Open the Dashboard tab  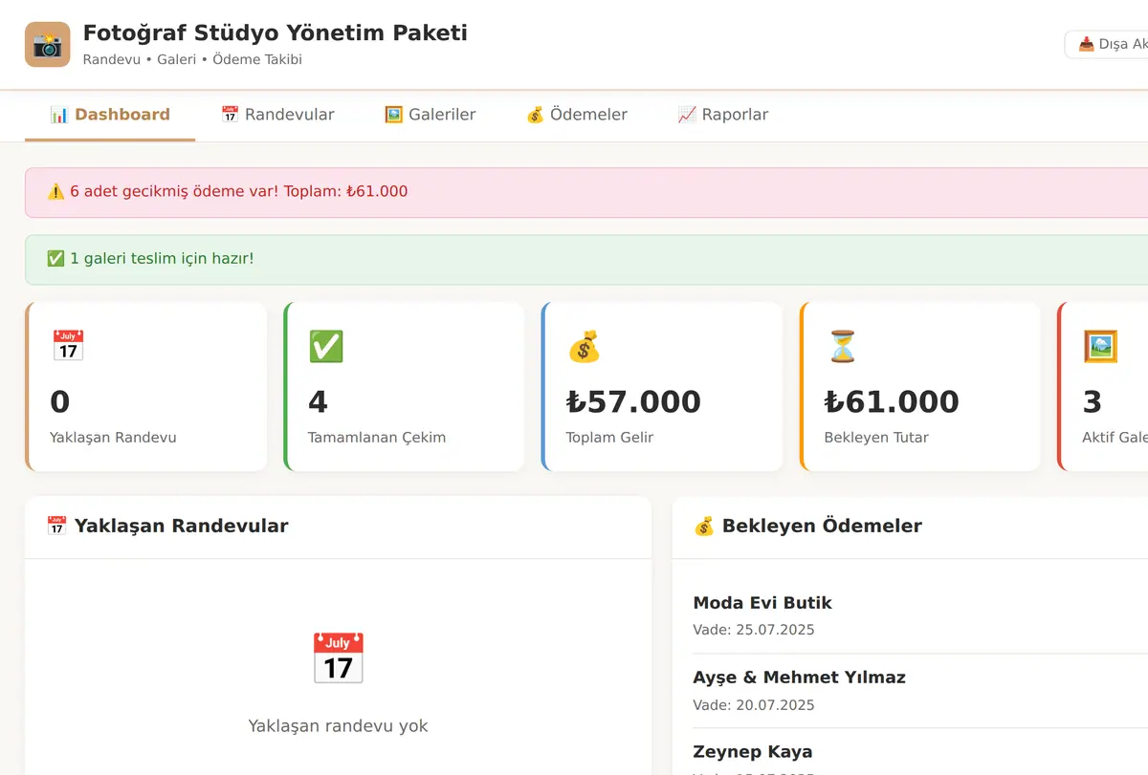[110, 115]
